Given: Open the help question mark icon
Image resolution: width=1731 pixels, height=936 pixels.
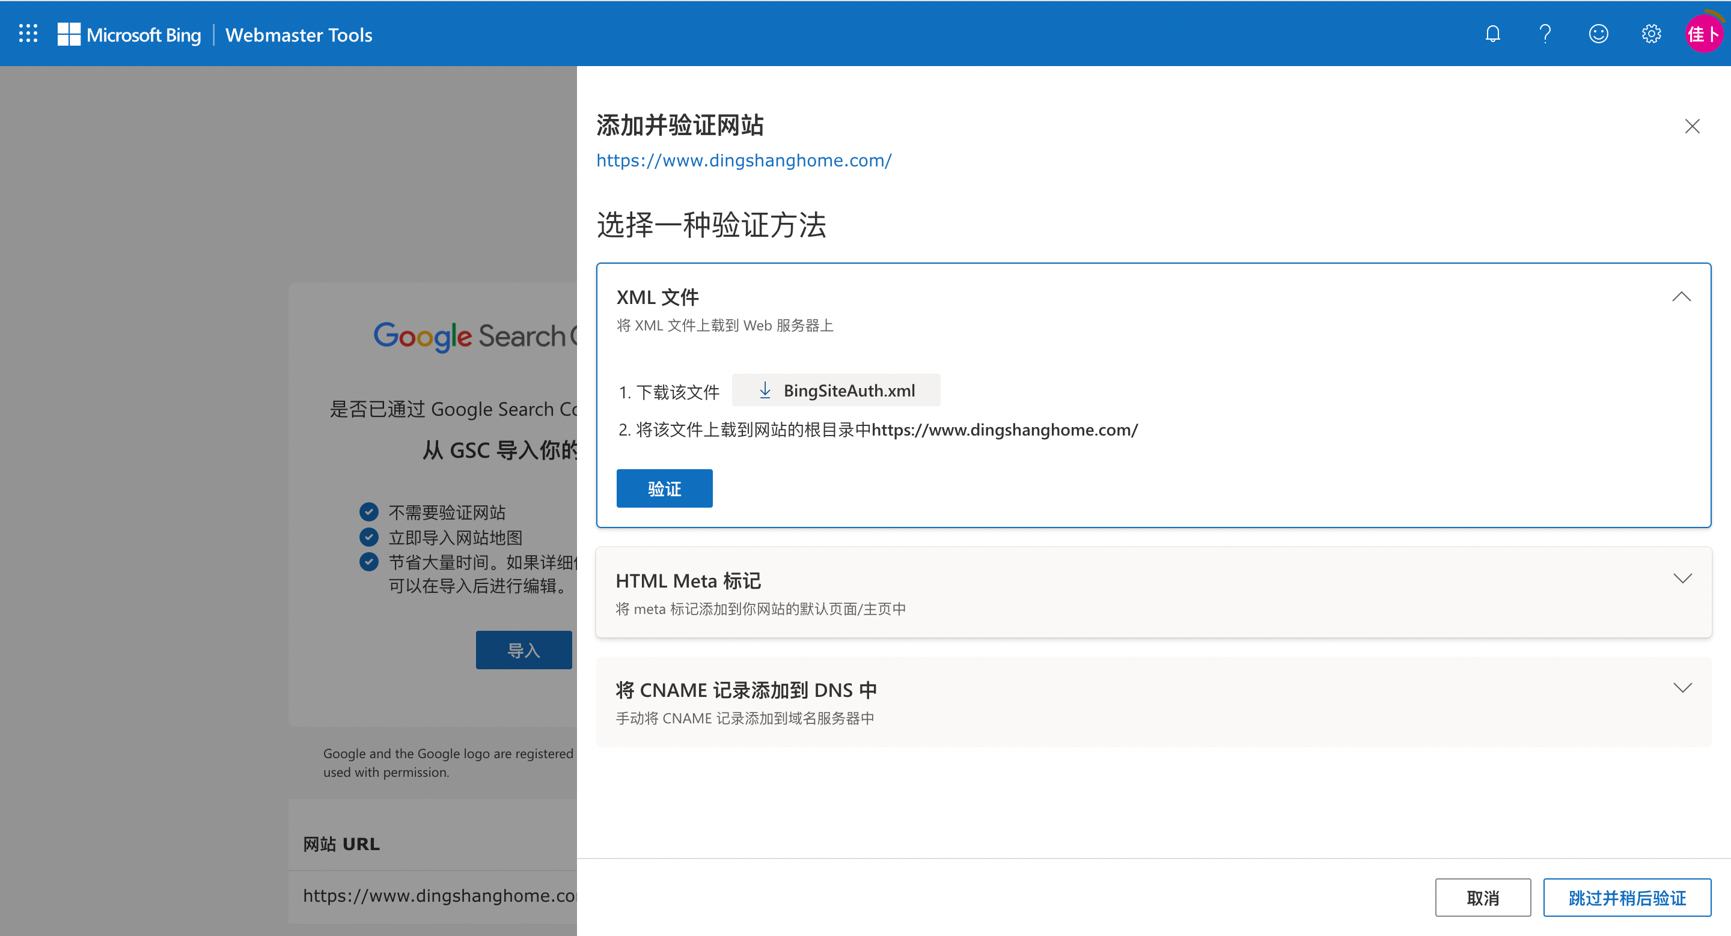Looking at the screenshot, I should pyautogui.click(x=1545, y=34).
